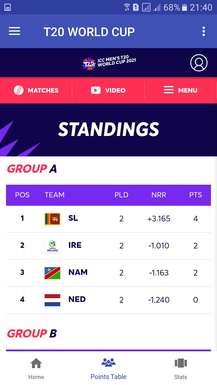Switch to the Stats tab
Viewport: 217px width, 385px height.
coord(181,368)
